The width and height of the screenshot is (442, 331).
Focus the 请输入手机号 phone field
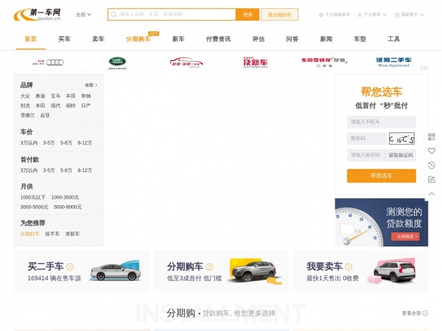coord(382,122)
